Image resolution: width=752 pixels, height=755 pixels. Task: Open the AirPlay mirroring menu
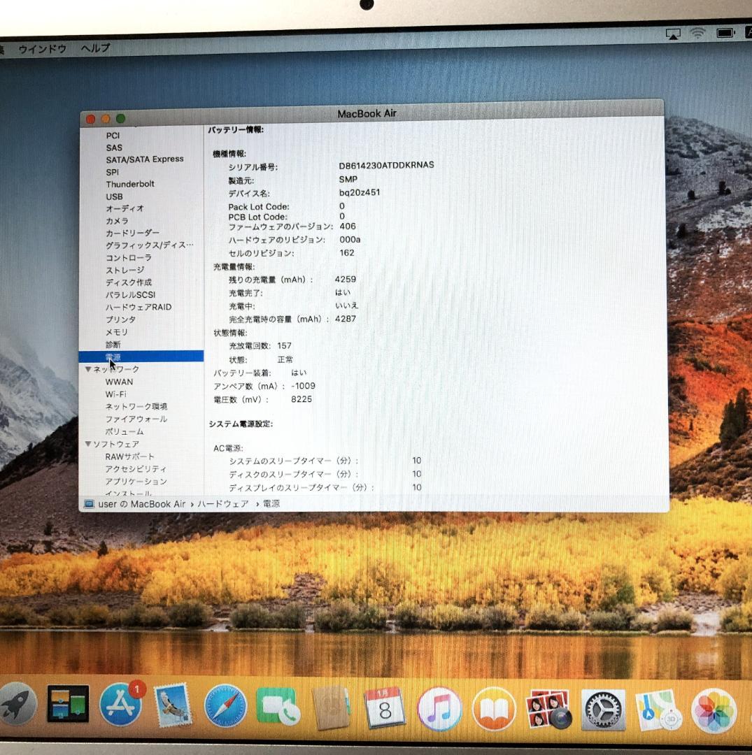pyautogui.click(x=674, y=32)
